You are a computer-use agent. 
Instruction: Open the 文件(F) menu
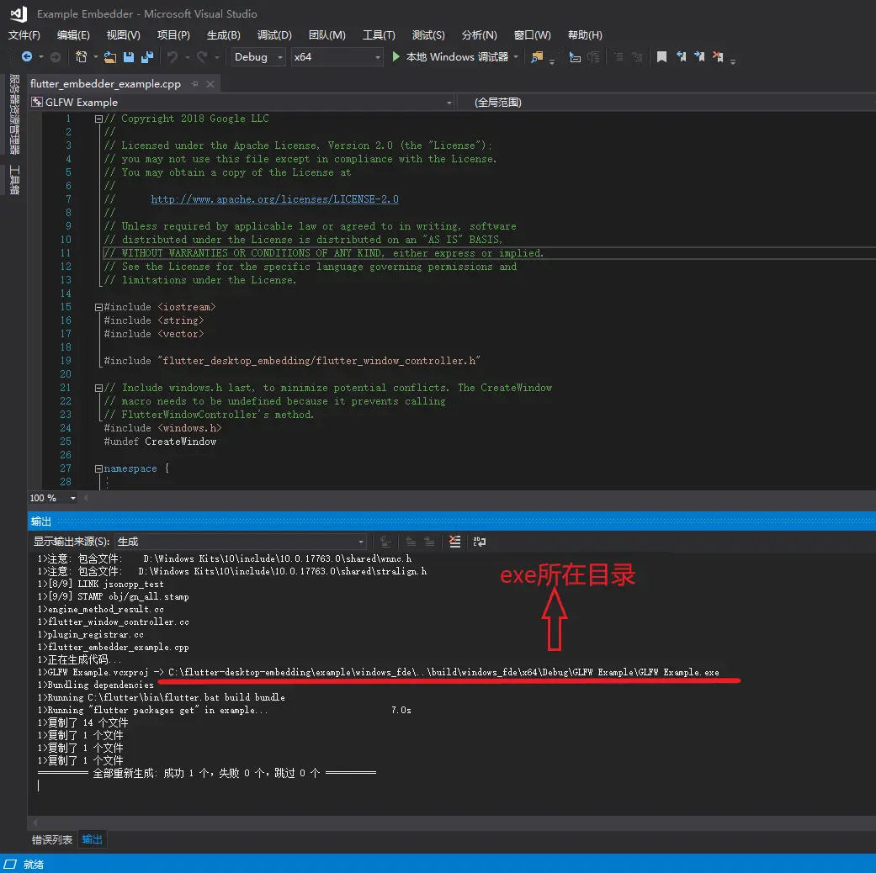coord(24,35)
